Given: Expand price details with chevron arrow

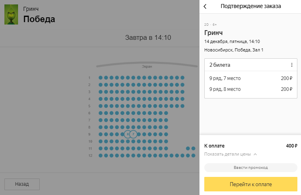Looking at the screenshot, I should [255, 154].
